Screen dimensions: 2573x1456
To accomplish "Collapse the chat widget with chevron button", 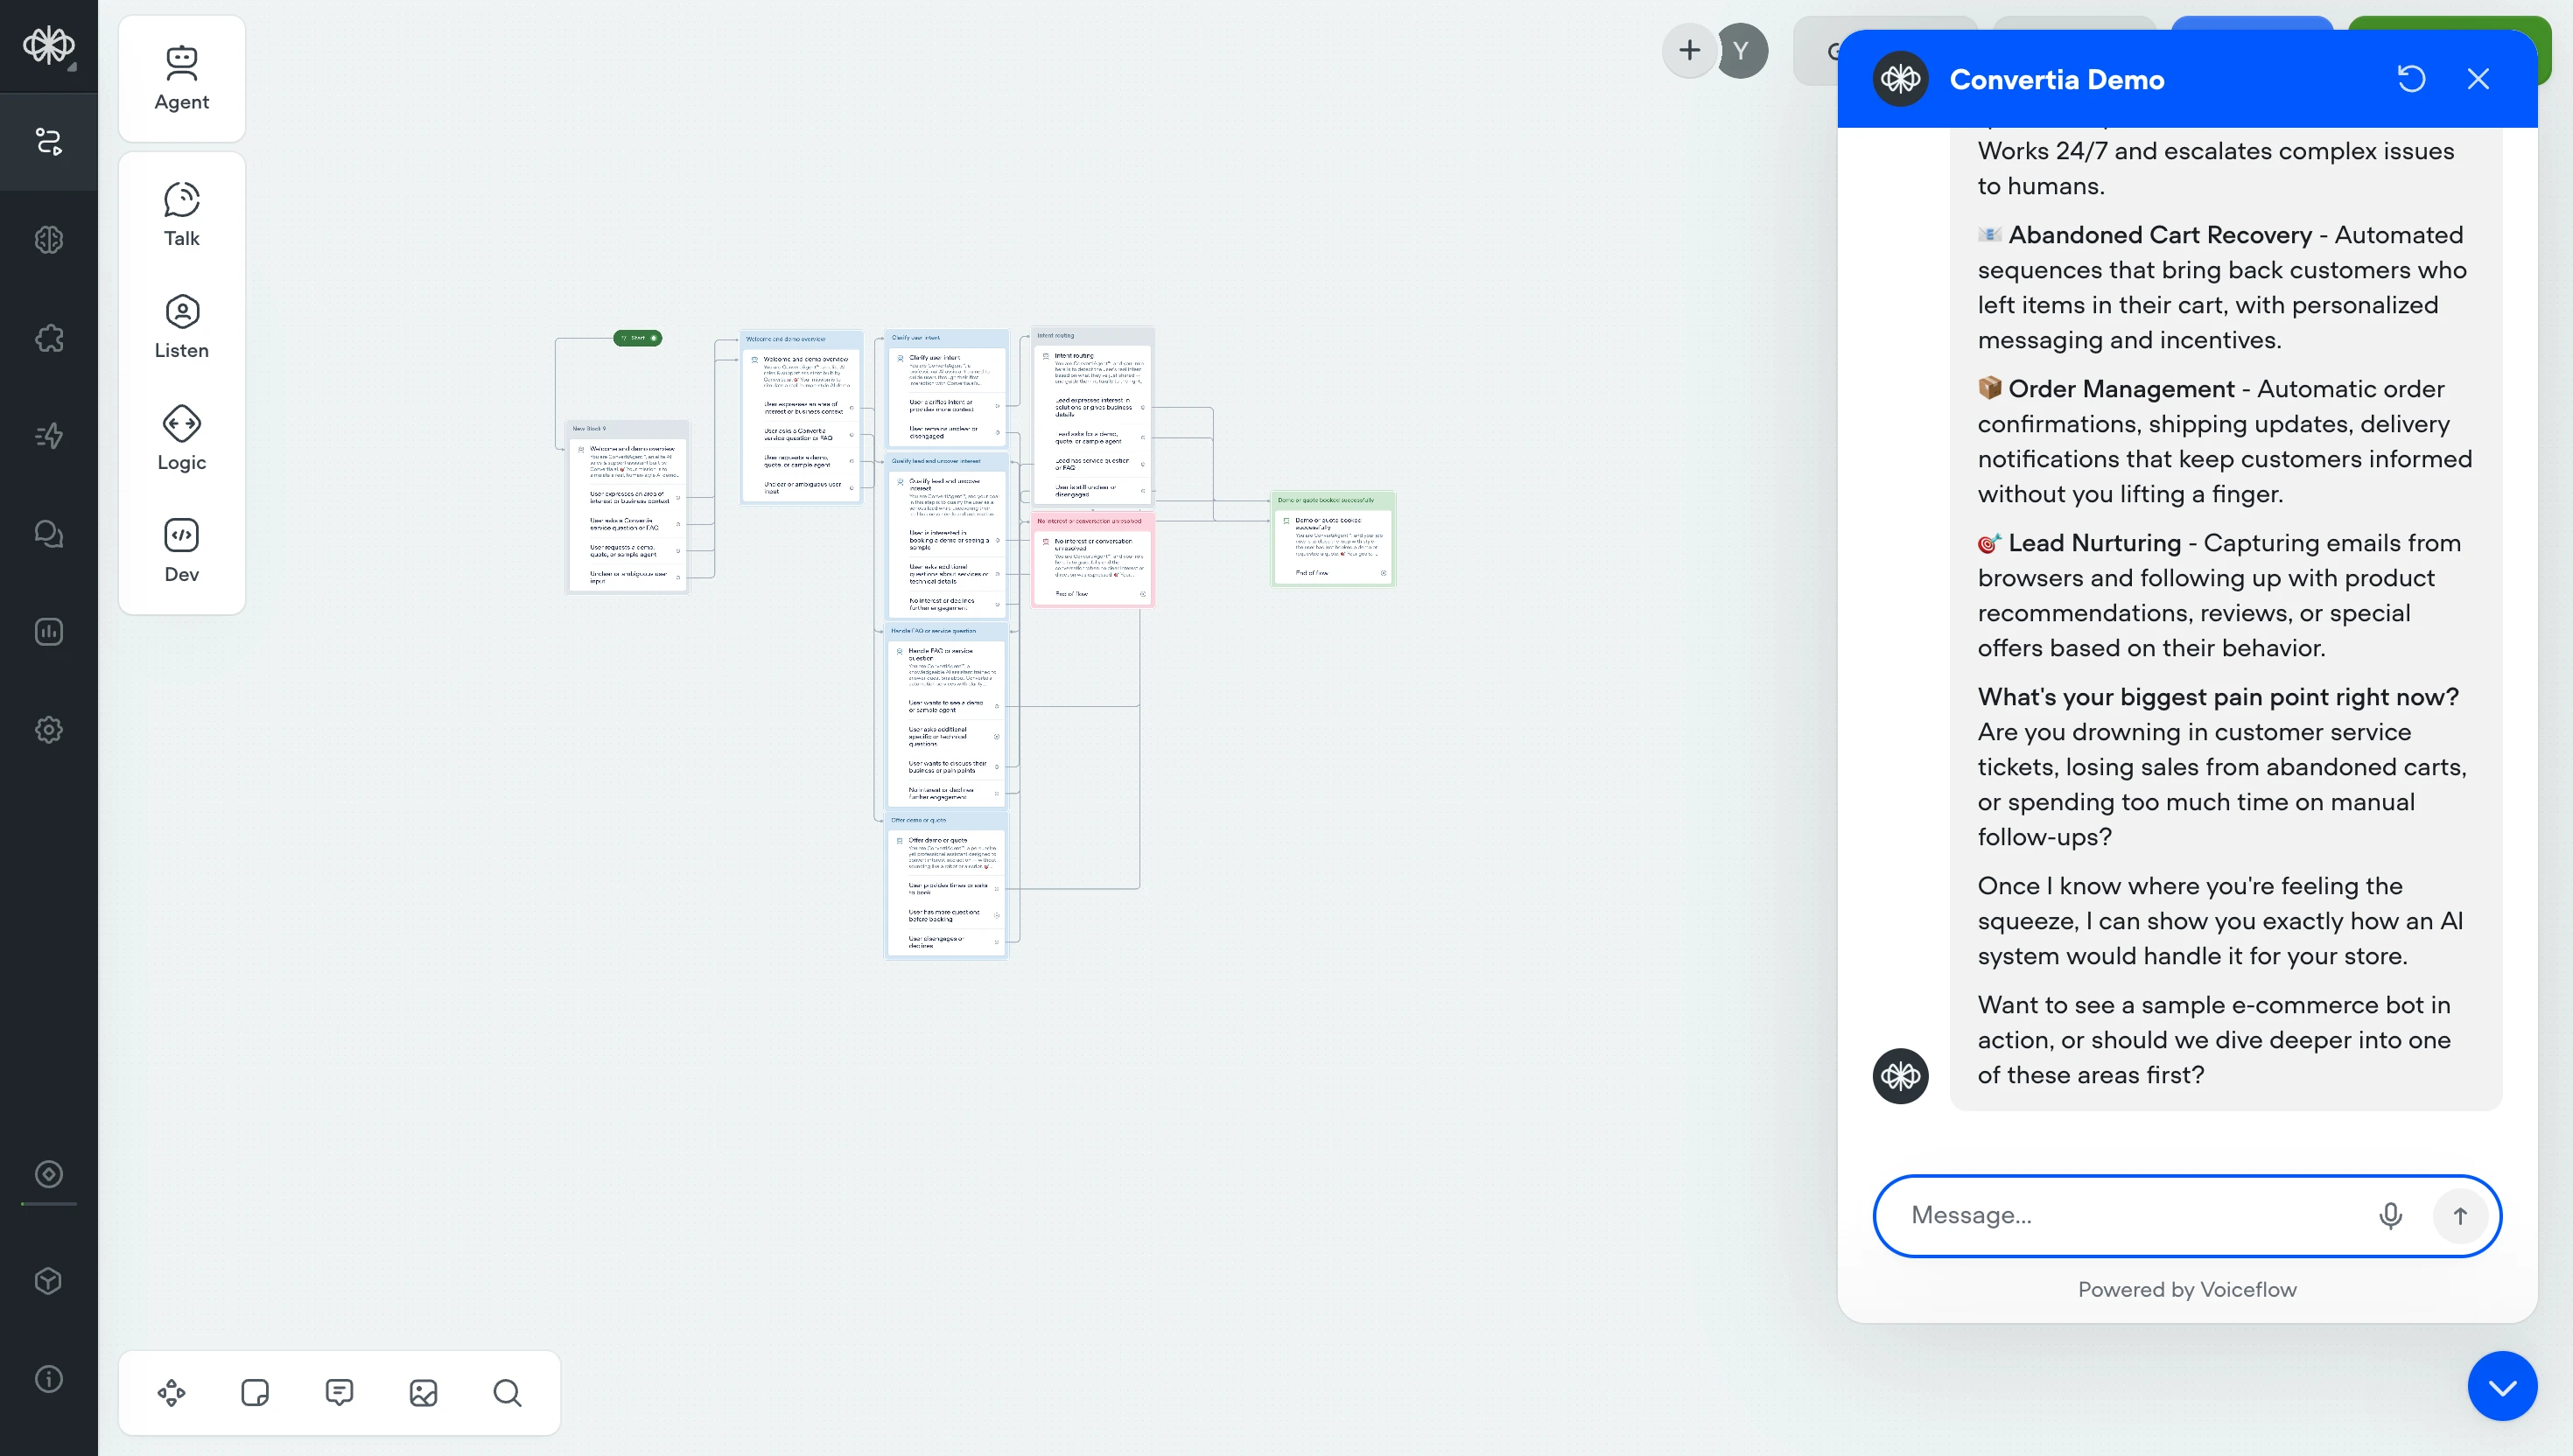I will tap(2501, 1386).
